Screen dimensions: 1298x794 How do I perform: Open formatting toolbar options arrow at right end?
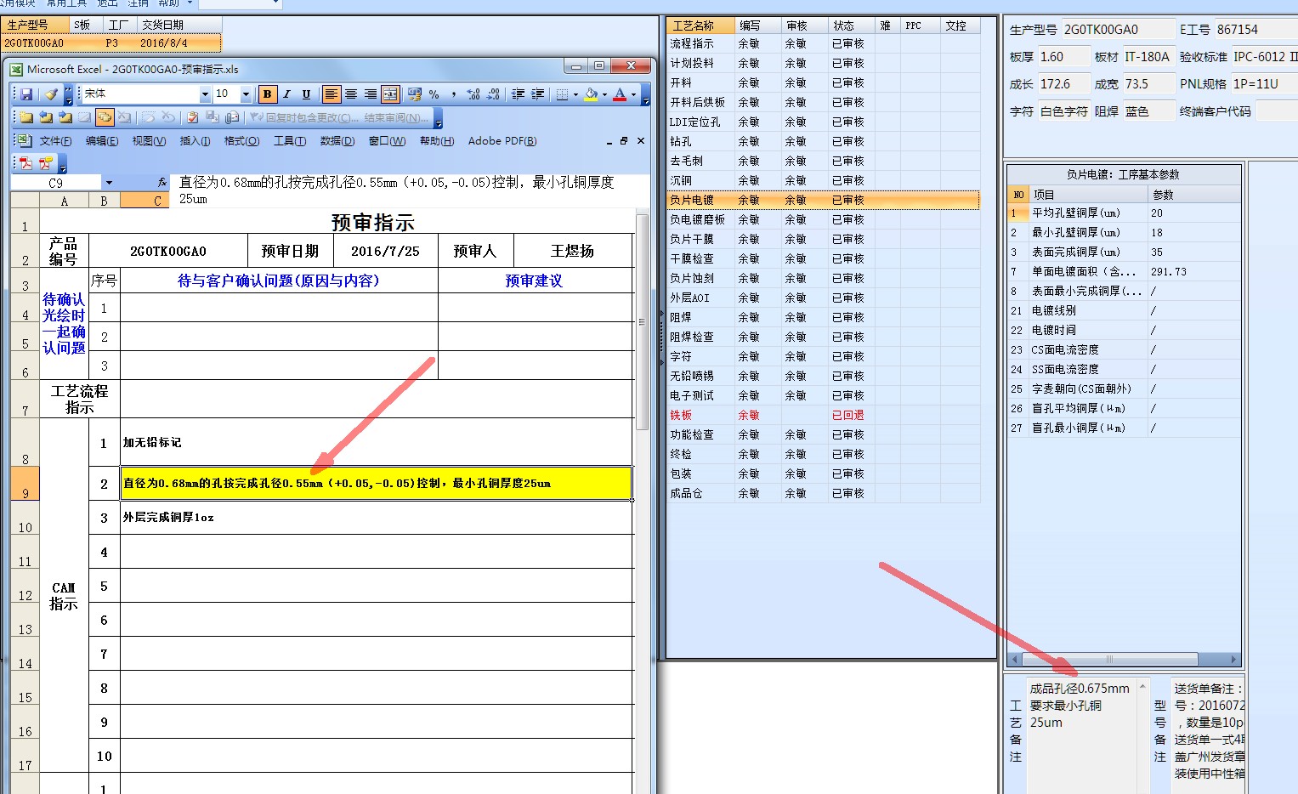coord(645,94)
